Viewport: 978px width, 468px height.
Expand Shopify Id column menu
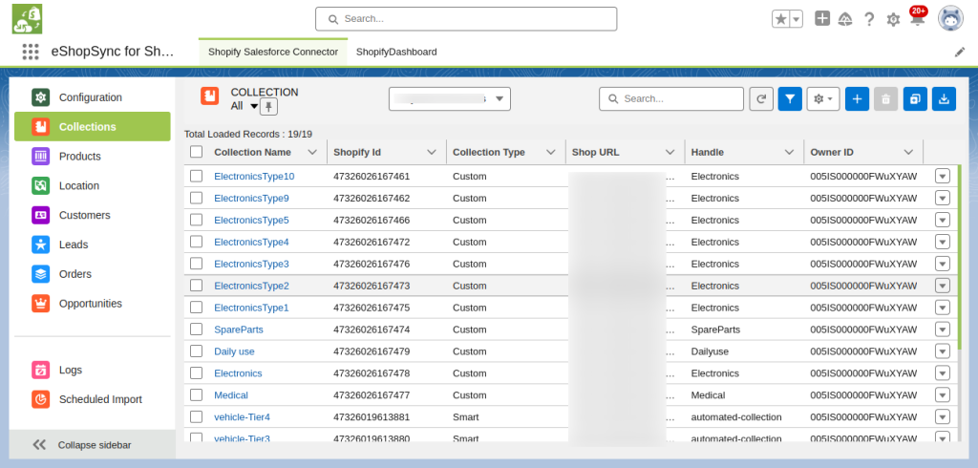[x=432, y=152]
